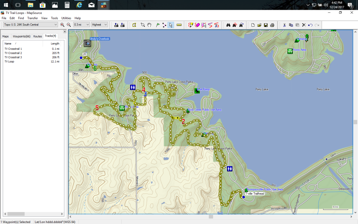Select the TV Crosstrail 1 track

pos(32,49)
